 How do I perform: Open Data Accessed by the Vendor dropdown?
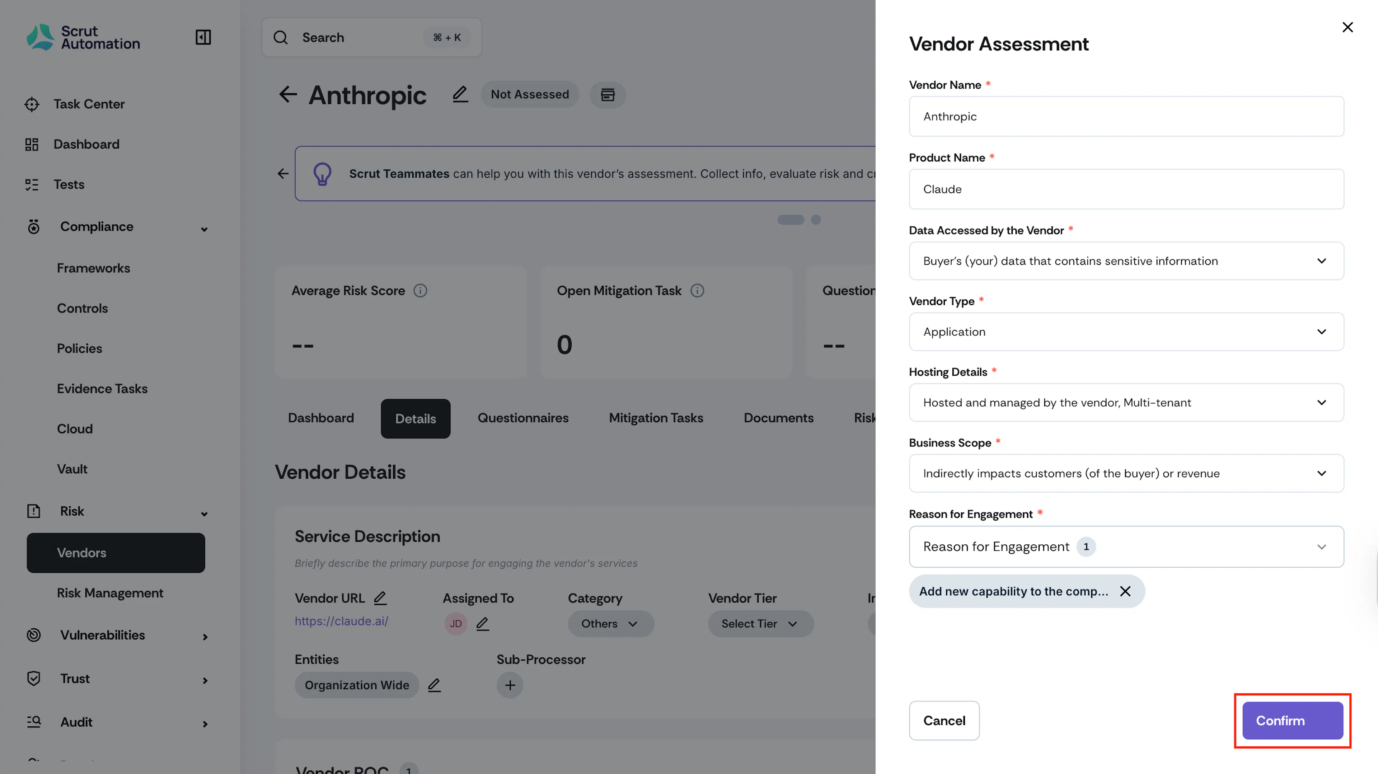point(1126,261)
